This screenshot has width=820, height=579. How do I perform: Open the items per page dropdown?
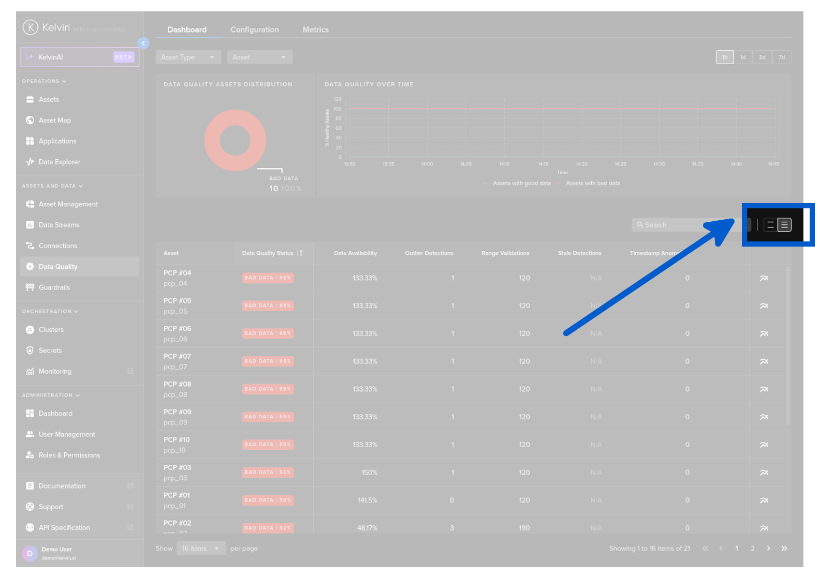[x=201, y=548]
